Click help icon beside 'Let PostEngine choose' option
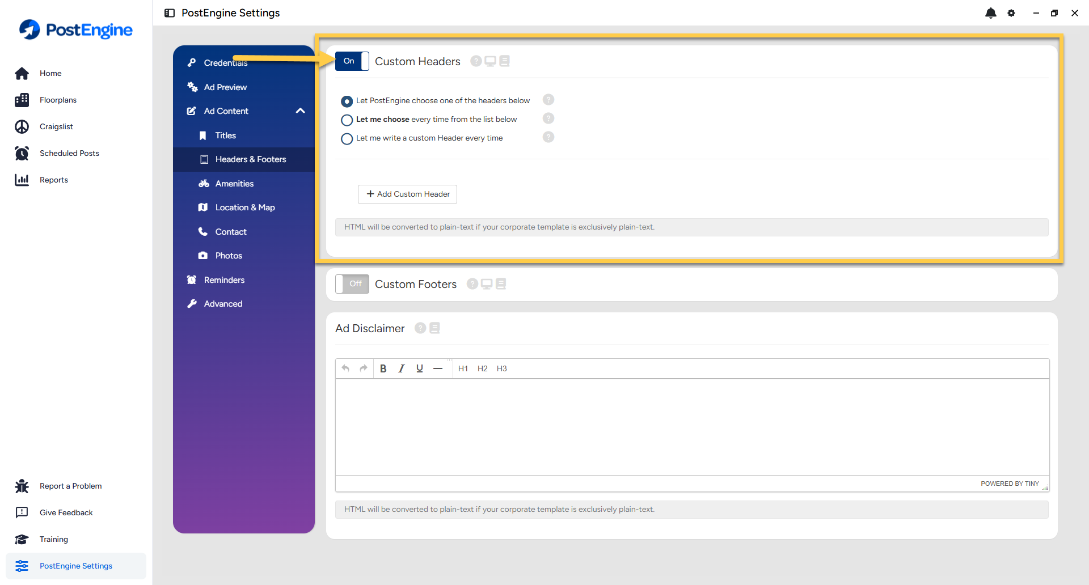 548,100
